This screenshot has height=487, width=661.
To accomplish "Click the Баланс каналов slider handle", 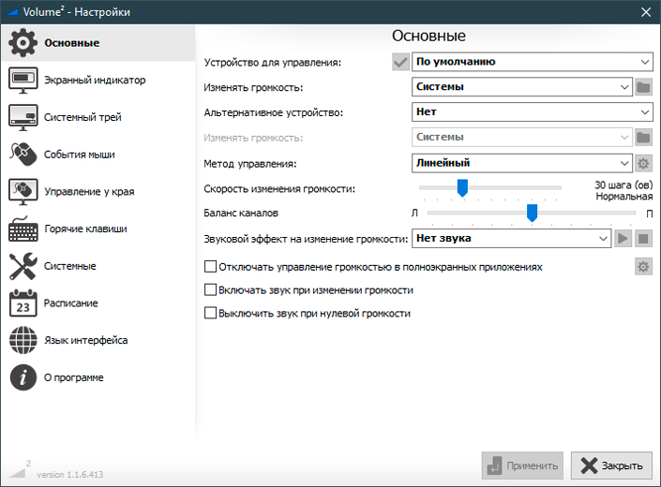I will [532, 213].
